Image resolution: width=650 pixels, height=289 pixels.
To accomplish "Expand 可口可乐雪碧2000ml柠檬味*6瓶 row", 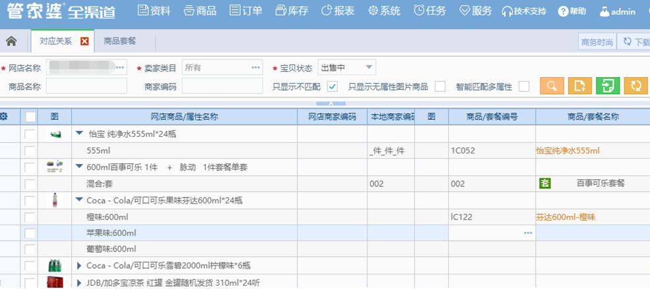I will (x=80, y=266).
